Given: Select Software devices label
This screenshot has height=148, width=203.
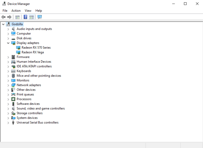Looking at the screenshot, I should [28, 104].
